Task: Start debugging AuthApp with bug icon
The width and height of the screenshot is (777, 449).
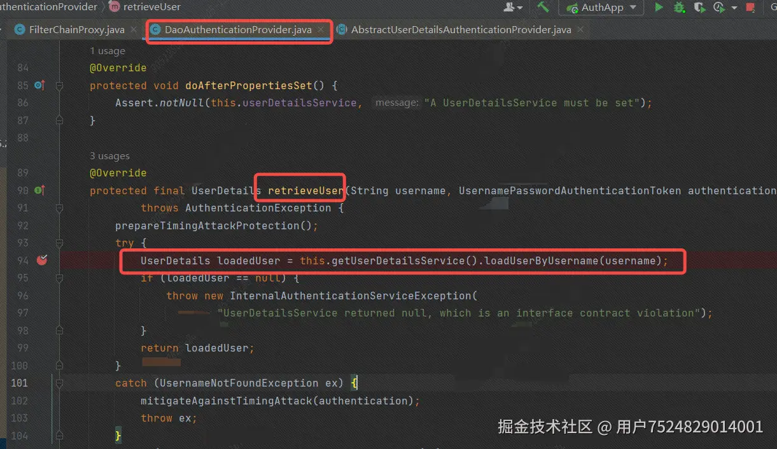Action: 680,7
